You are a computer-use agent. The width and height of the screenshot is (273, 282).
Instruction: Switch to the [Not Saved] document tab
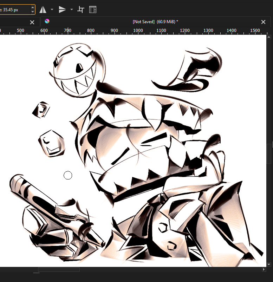point(156,22)
